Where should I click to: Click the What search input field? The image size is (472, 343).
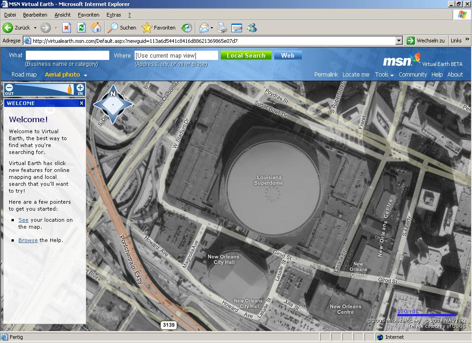[67, 55]
